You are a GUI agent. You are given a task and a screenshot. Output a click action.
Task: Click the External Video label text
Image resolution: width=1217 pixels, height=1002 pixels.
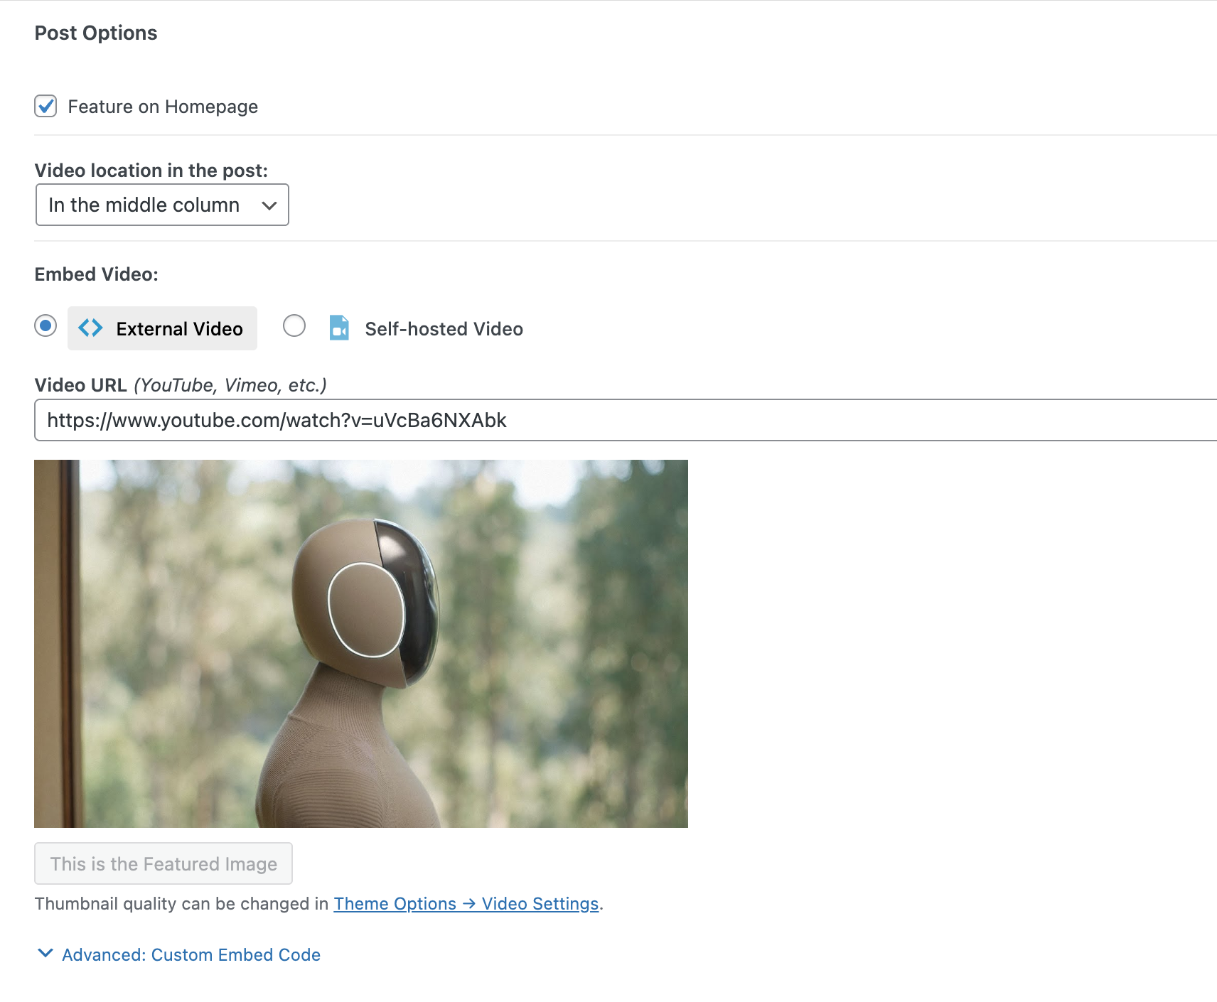pos(179,329)
